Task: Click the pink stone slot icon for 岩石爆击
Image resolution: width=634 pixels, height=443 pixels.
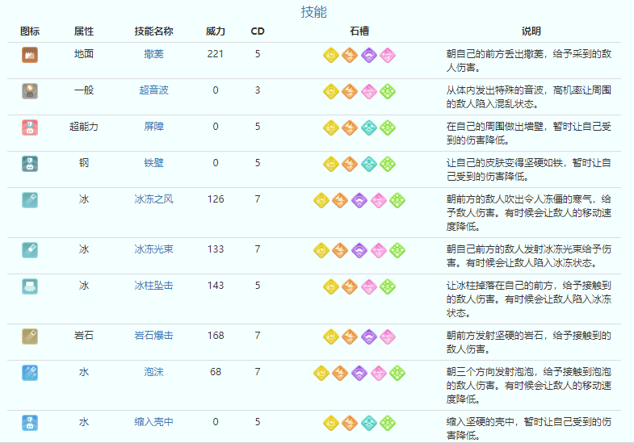Action: pos(388,336)
